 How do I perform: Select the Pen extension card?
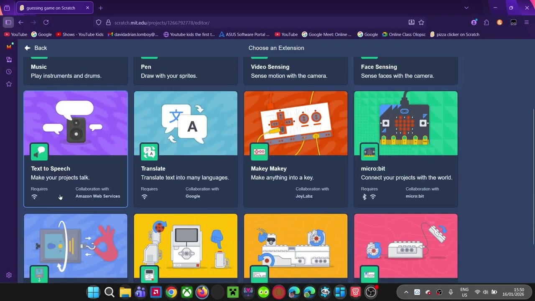(x=186, y=71)
